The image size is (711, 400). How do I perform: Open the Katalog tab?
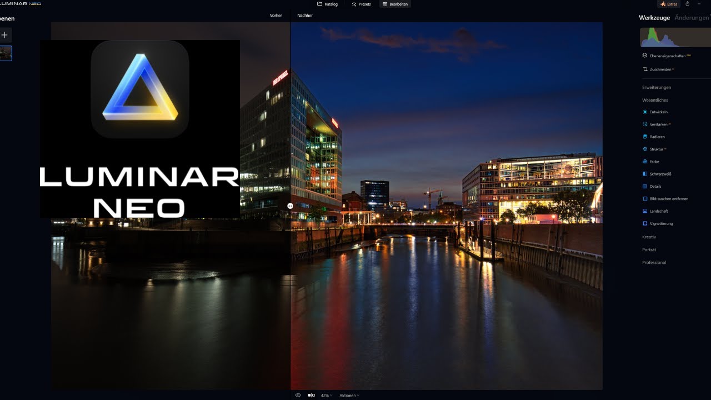[327, 4]
